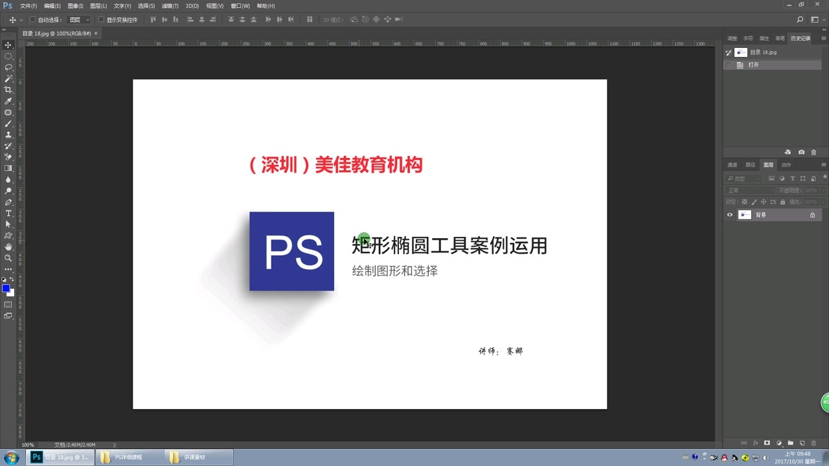Click the foreground blue color swatch
Screen dimensions: 829x466
(x=6, y=288)
